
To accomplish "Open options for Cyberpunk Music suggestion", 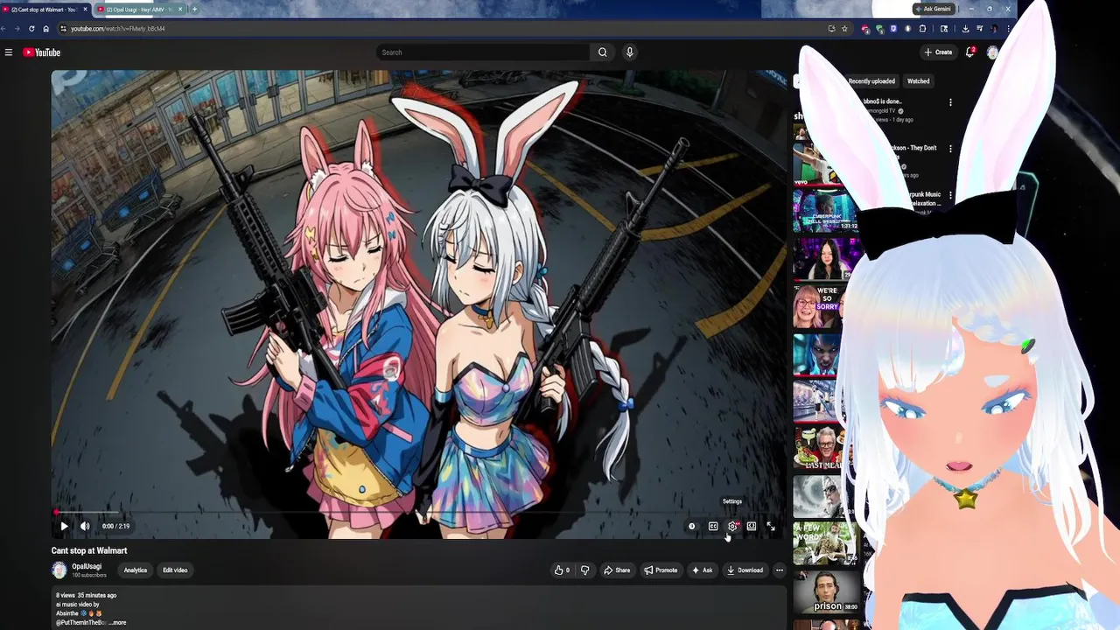I will [x=950, y=195].
